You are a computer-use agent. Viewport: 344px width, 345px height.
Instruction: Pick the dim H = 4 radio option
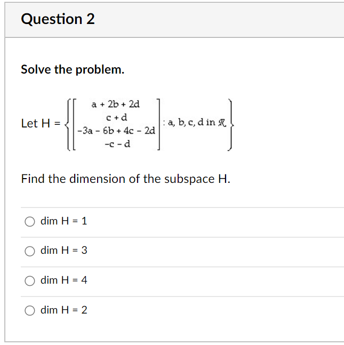(29, 280)
